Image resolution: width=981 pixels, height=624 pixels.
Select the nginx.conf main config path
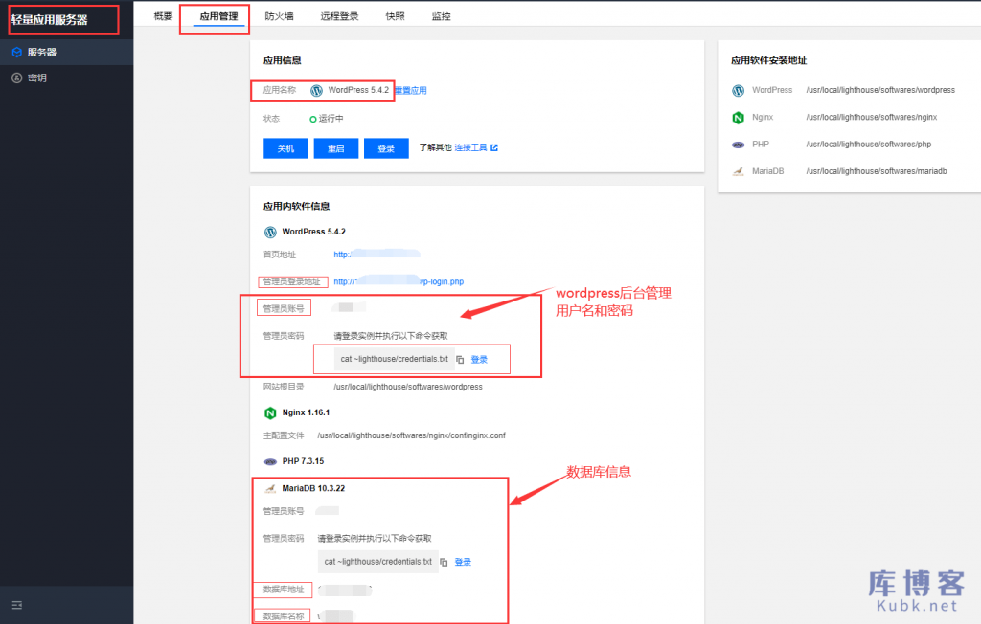(x=411, y=435)
